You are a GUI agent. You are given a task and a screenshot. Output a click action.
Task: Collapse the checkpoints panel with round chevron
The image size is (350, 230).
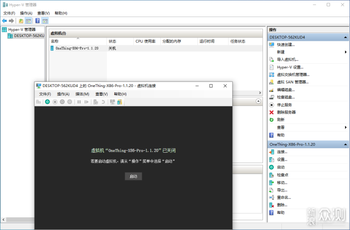258,101
